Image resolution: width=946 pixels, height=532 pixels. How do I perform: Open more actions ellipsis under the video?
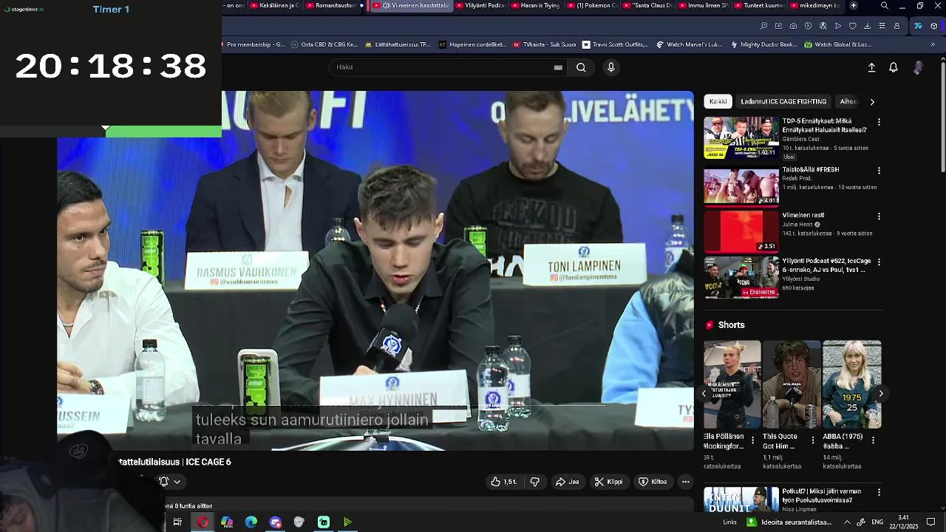tap(686, 482)
